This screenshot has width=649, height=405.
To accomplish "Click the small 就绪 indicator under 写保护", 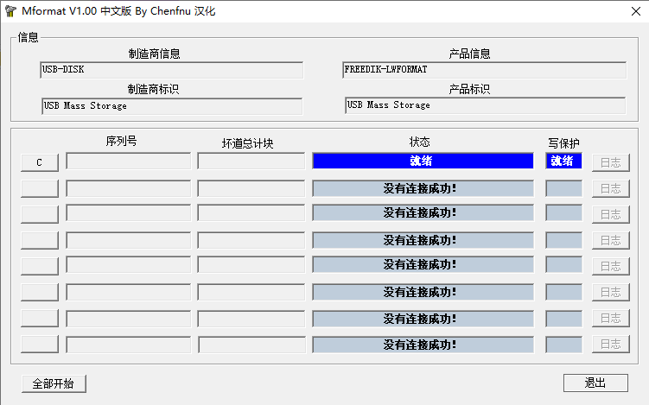I will (x=563, y=161).
